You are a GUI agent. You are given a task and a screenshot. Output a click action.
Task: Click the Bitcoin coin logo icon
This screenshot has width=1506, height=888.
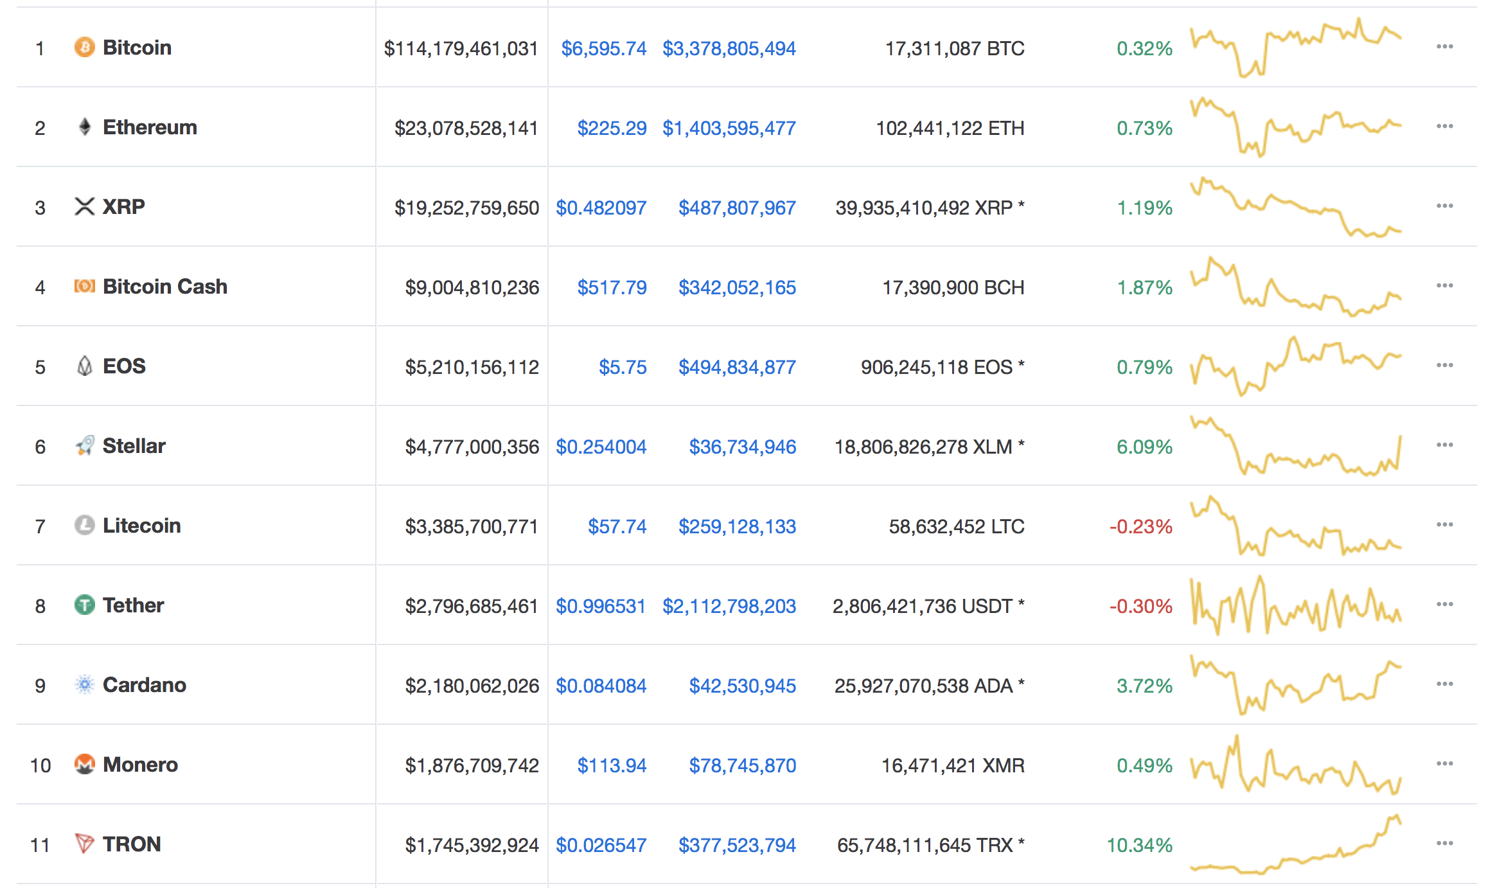[84, 47]
